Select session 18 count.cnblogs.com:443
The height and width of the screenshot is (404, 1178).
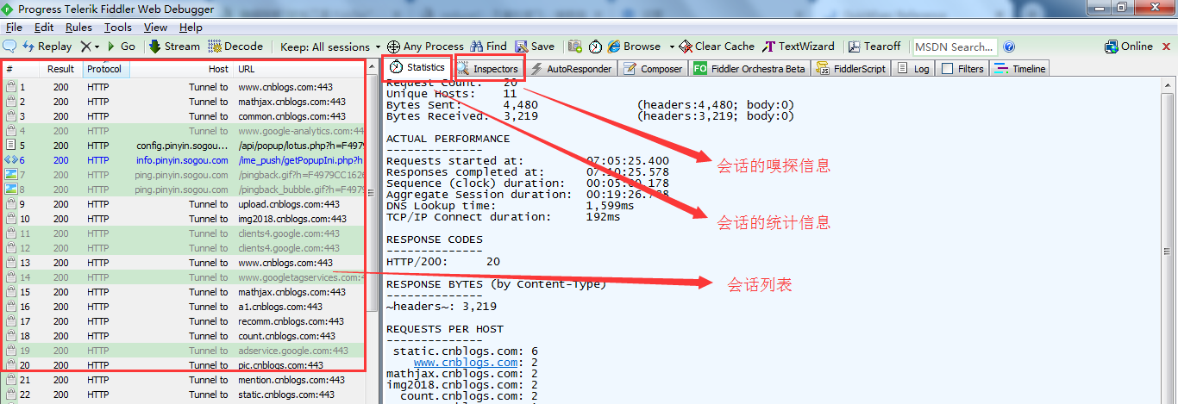tap(183, 336)
